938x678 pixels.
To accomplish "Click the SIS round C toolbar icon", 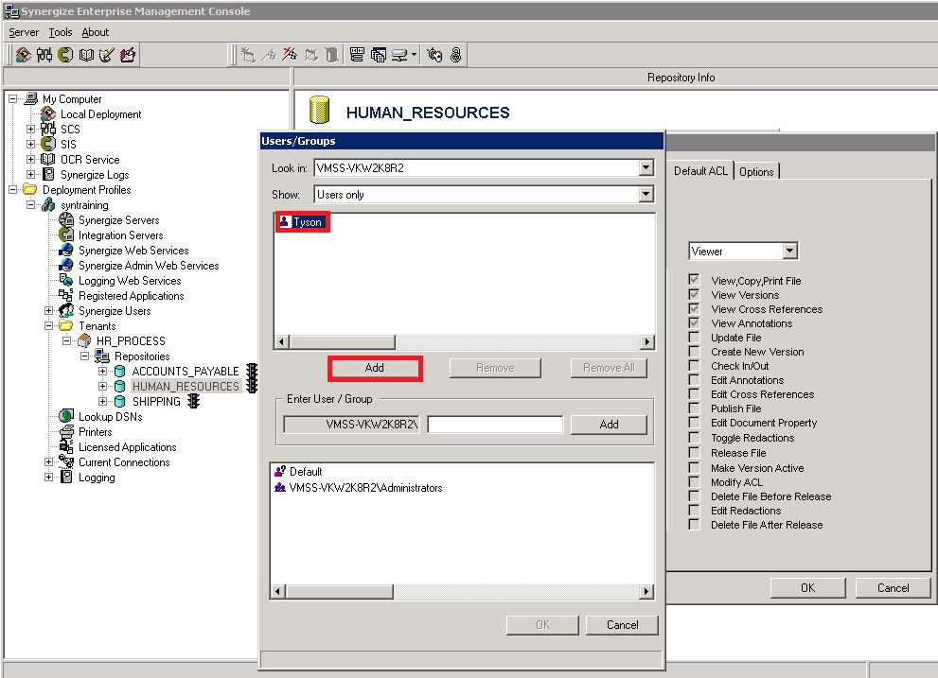I will pos(65,55).
